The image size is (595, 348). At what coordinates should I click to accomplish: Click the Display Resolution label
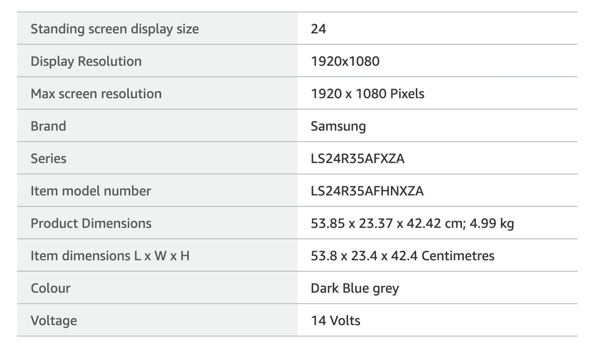point(86,61)
